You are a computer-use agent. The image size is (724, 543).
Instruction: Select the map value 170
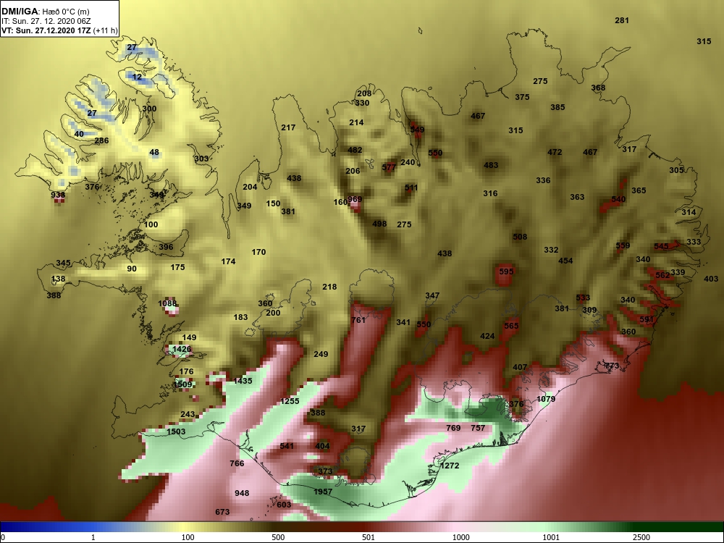(x=258, y=252)
